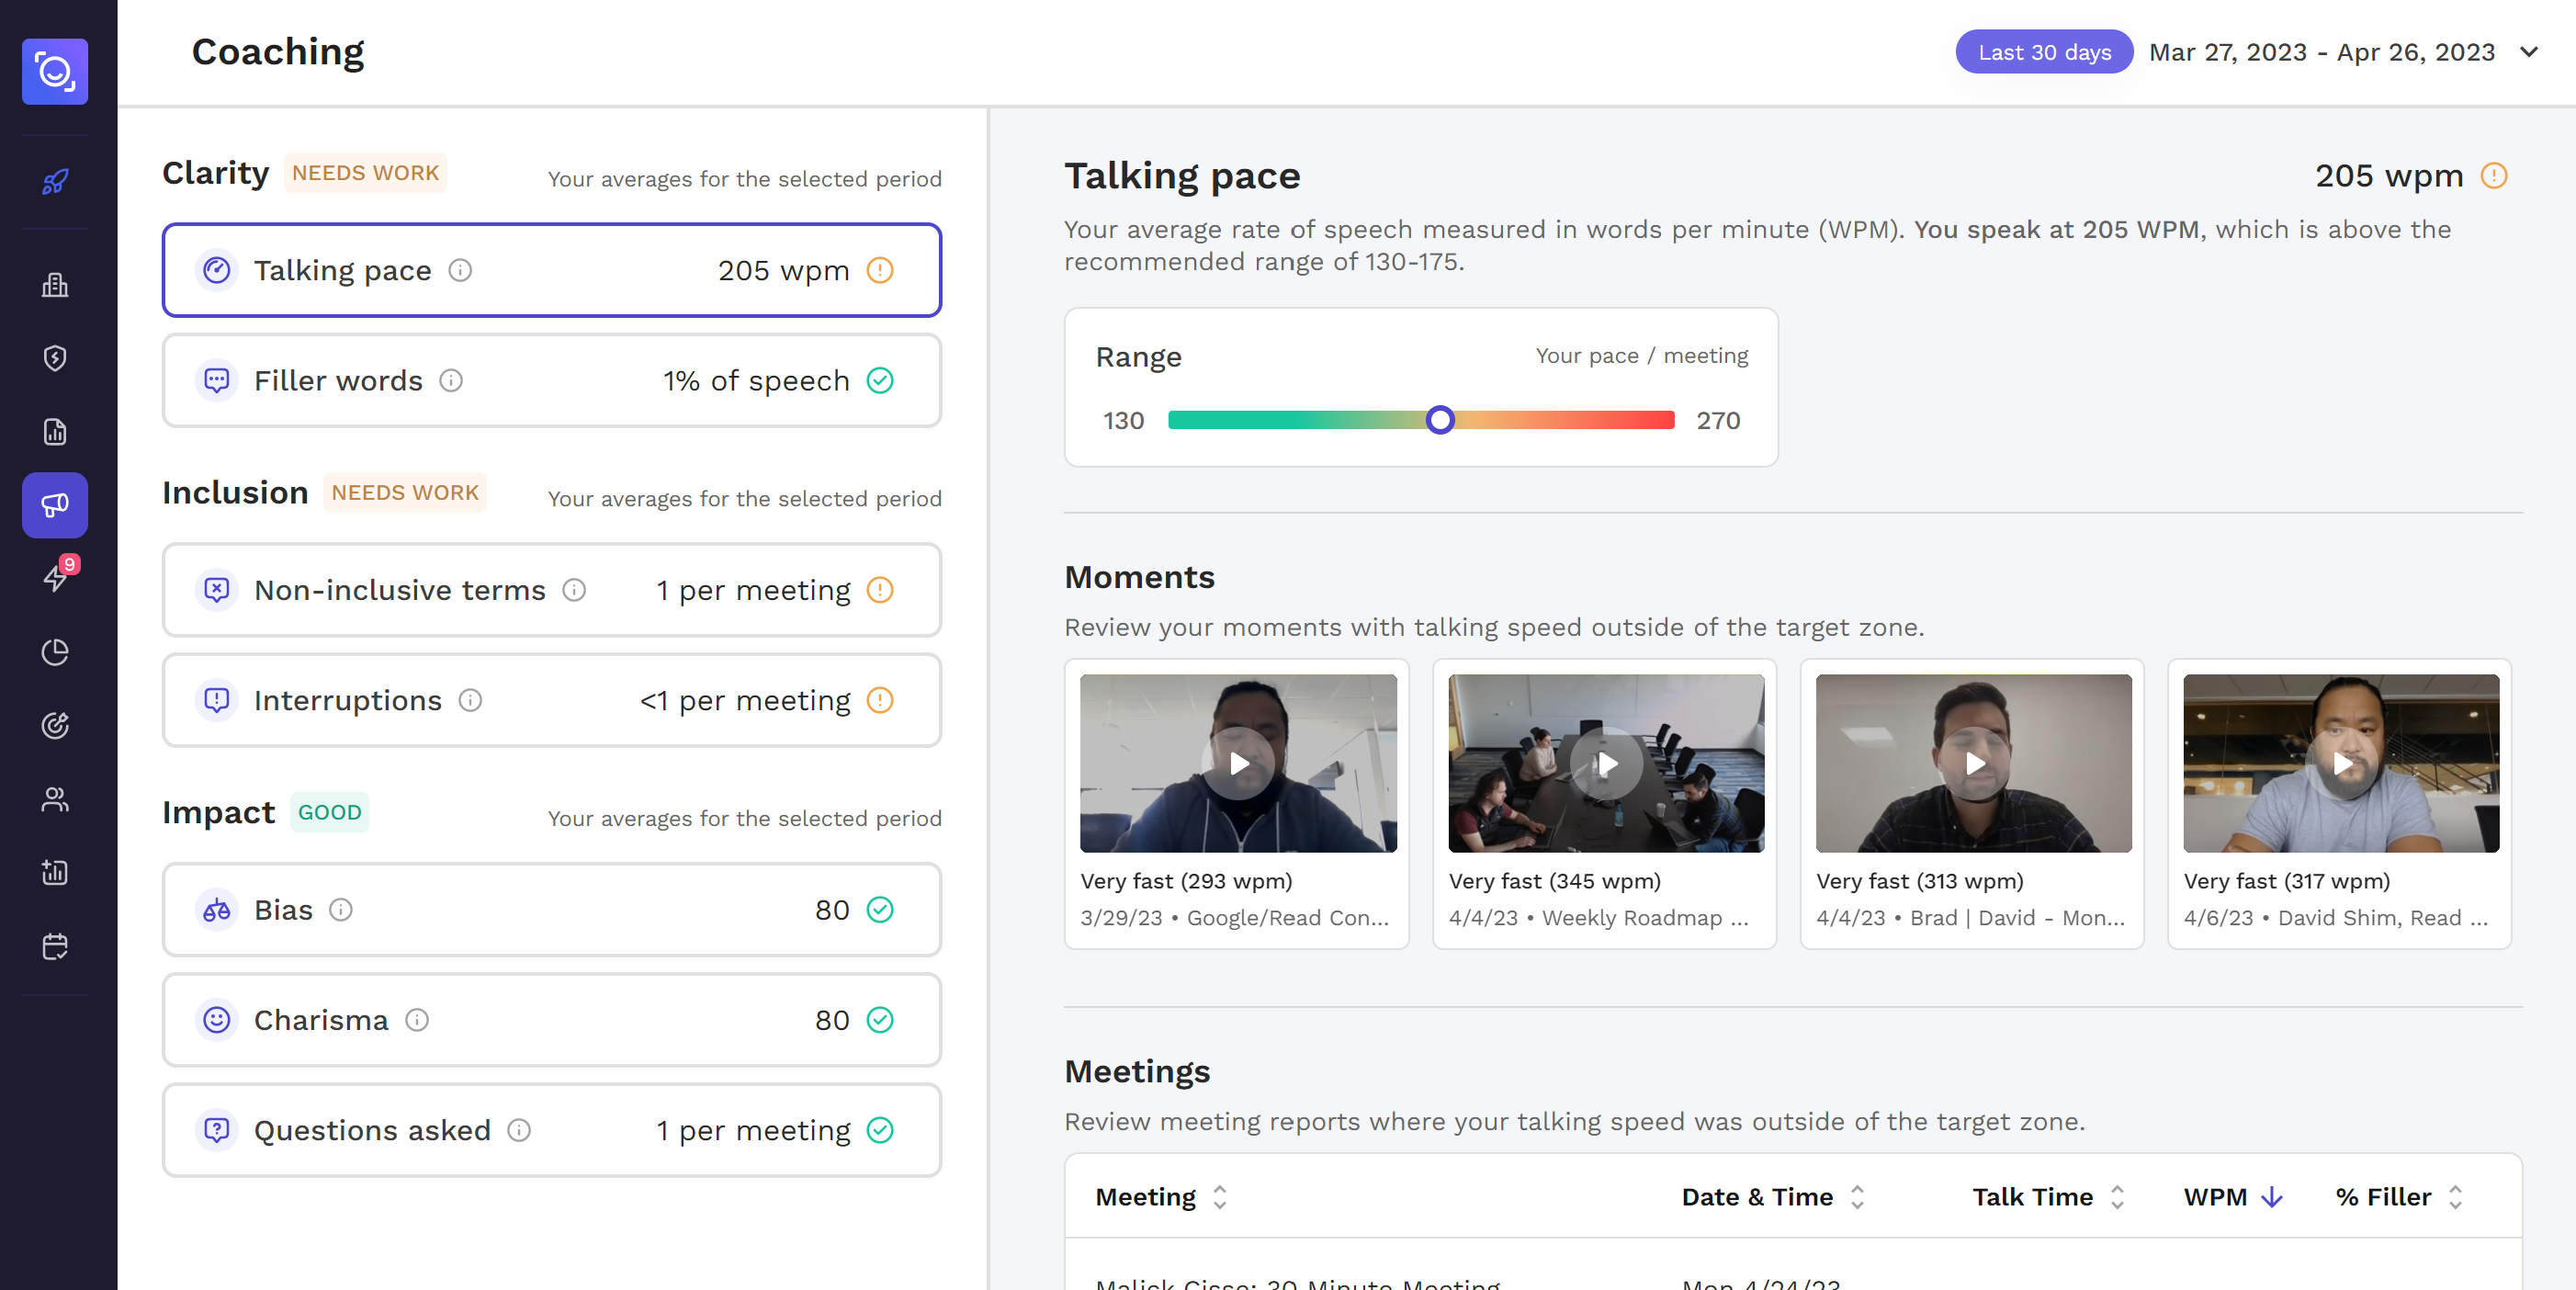This screenshot has height=1290, width=2576.
Task: Click info icon beside Charisma
Action: tap(417, 1020)
